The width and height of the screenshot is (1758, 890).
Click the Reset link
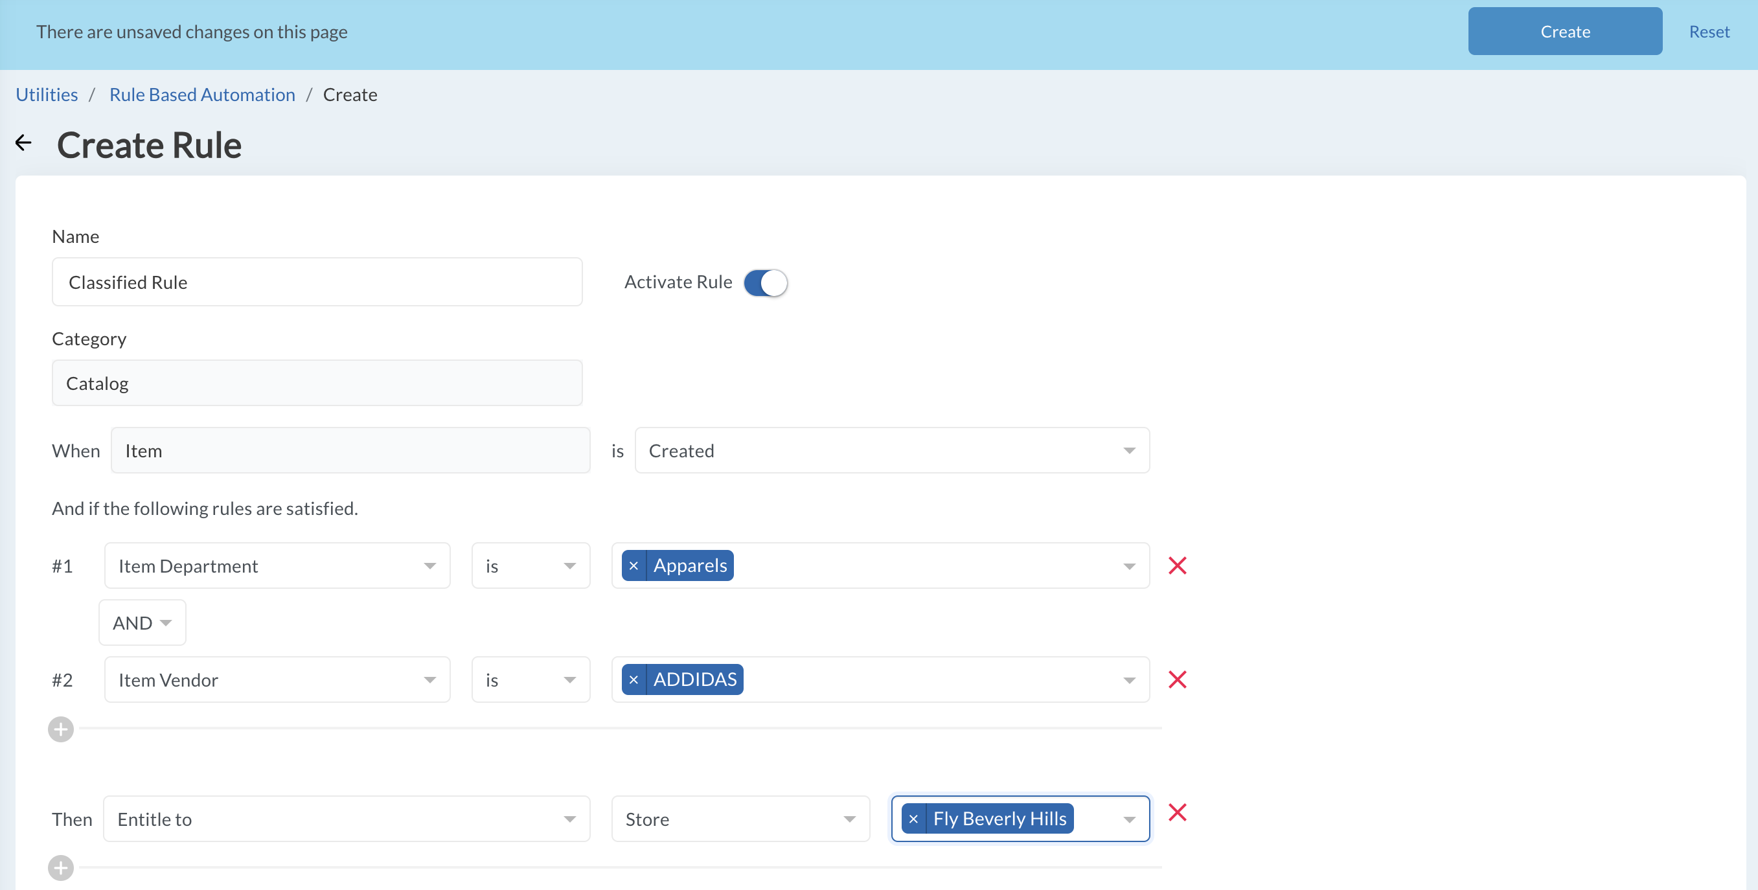tap(1709, 31)
